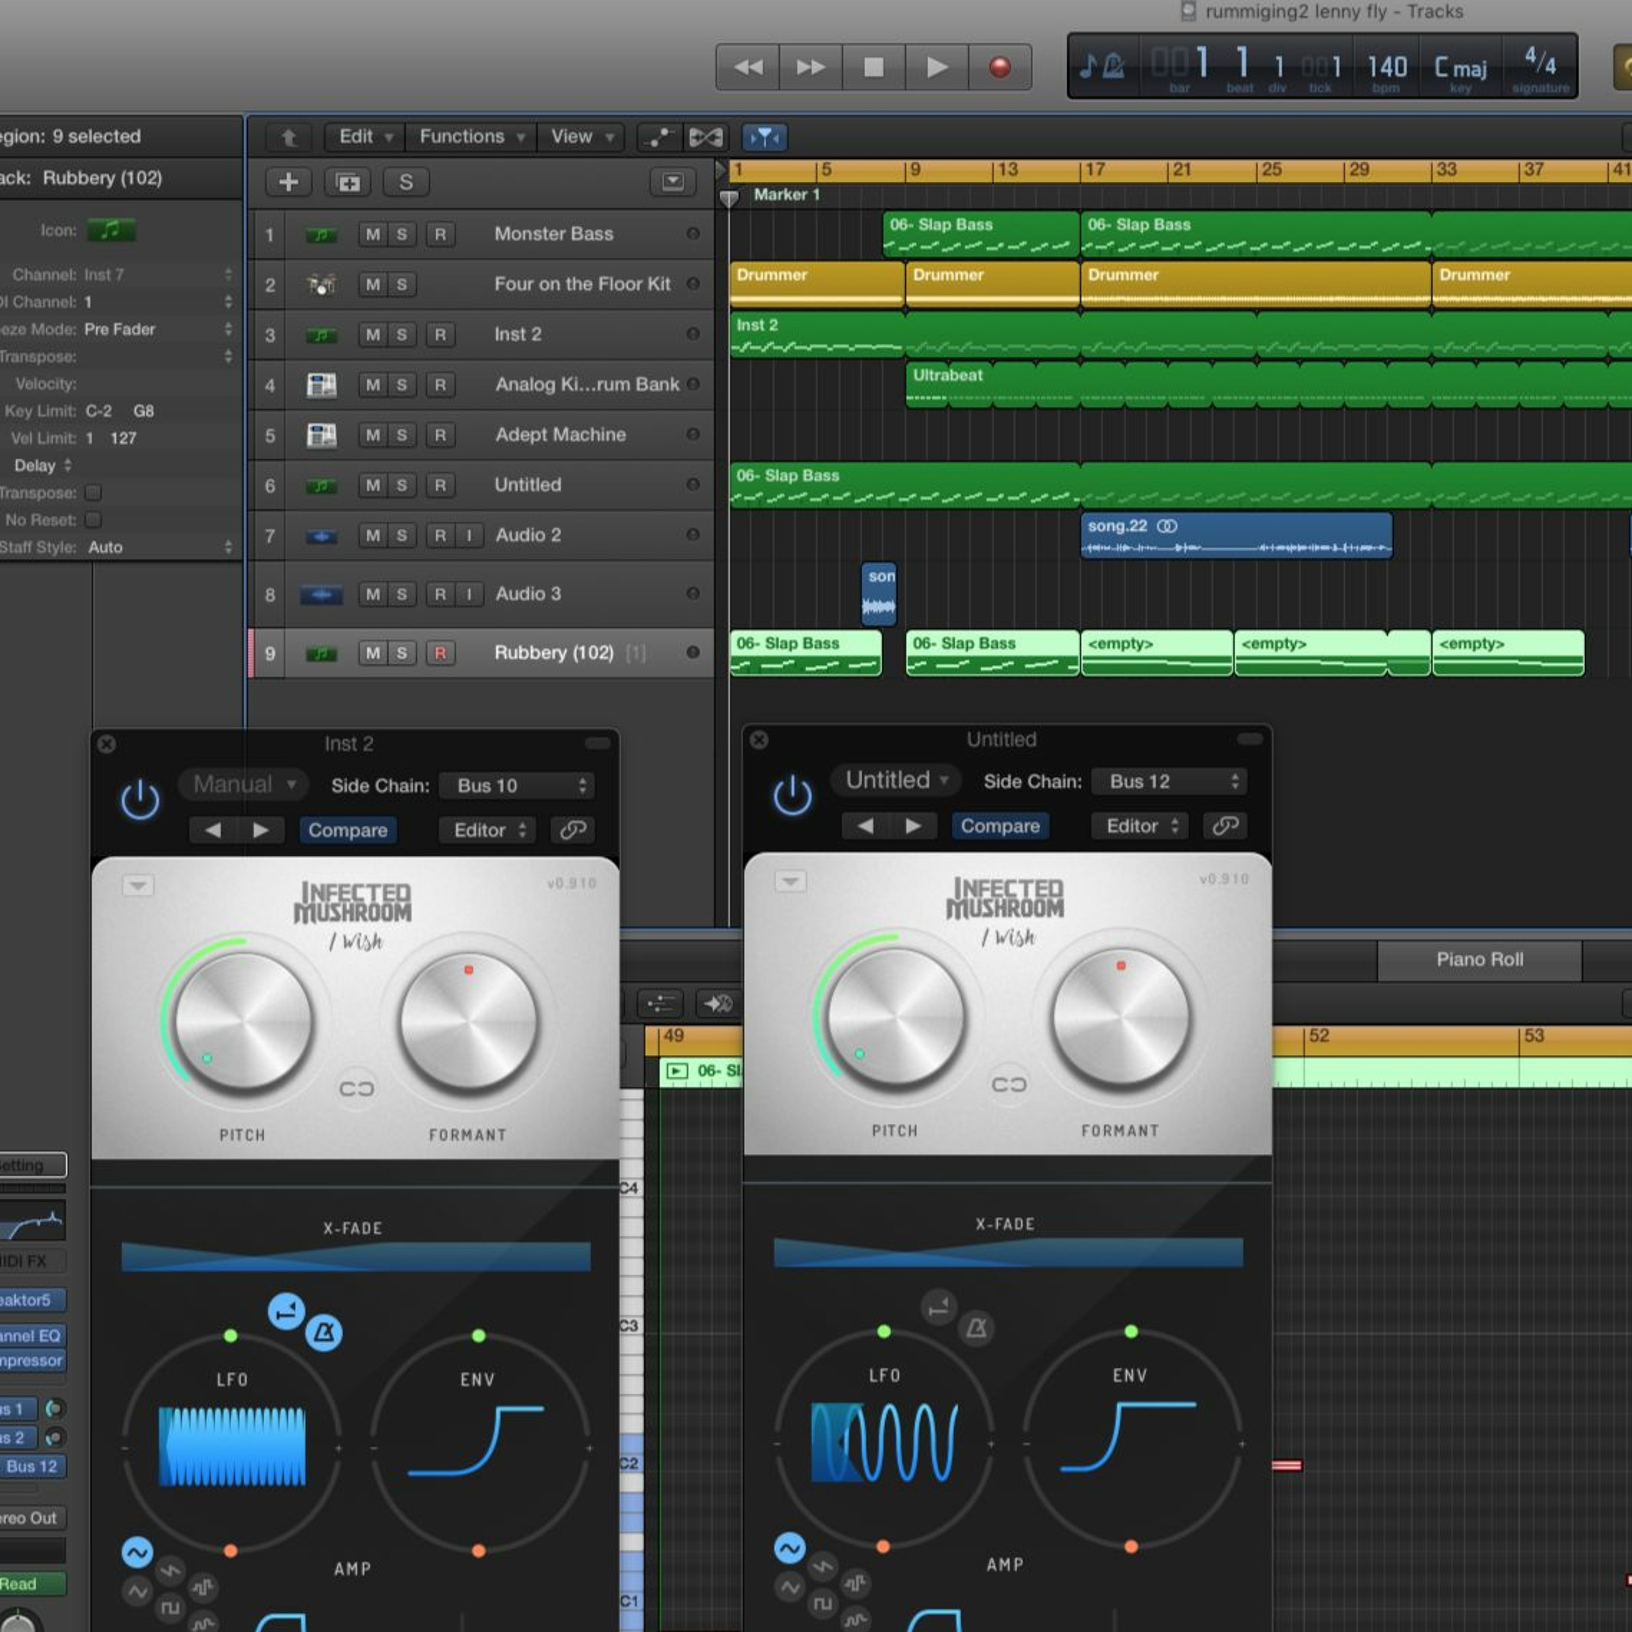Toggle the LFO metronome sync icon in Inst 2 plugin

[324, 1333]
